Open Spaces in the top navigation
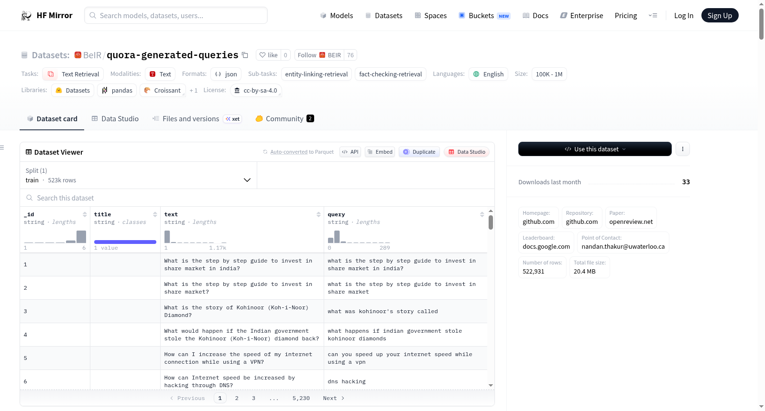Screen dimensions: 765x411 (x=430, y=16)
